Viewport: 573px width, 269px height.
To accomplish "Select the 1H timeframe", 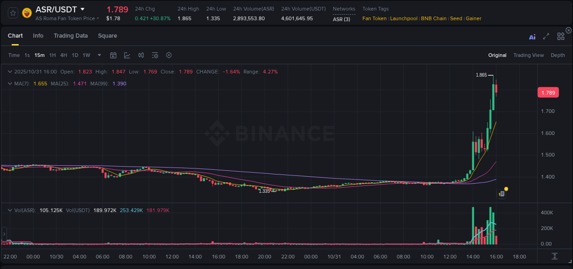I will click(52, 55).
